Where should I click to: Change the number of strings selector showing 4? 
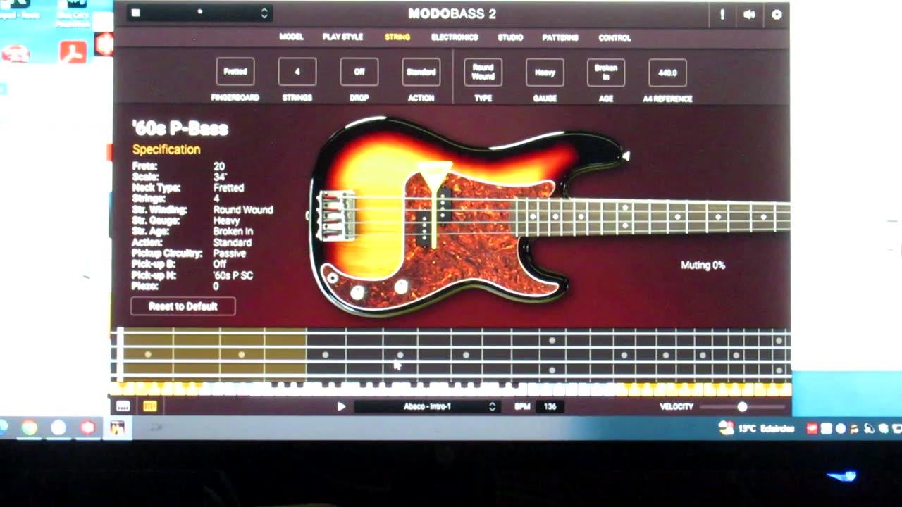pyautogui.click(x=297, y=72)
